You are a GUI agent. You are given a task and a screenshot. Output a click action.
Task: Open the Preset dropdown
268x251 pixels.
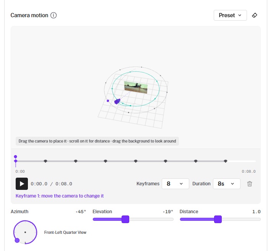click(x=230, y=15)
